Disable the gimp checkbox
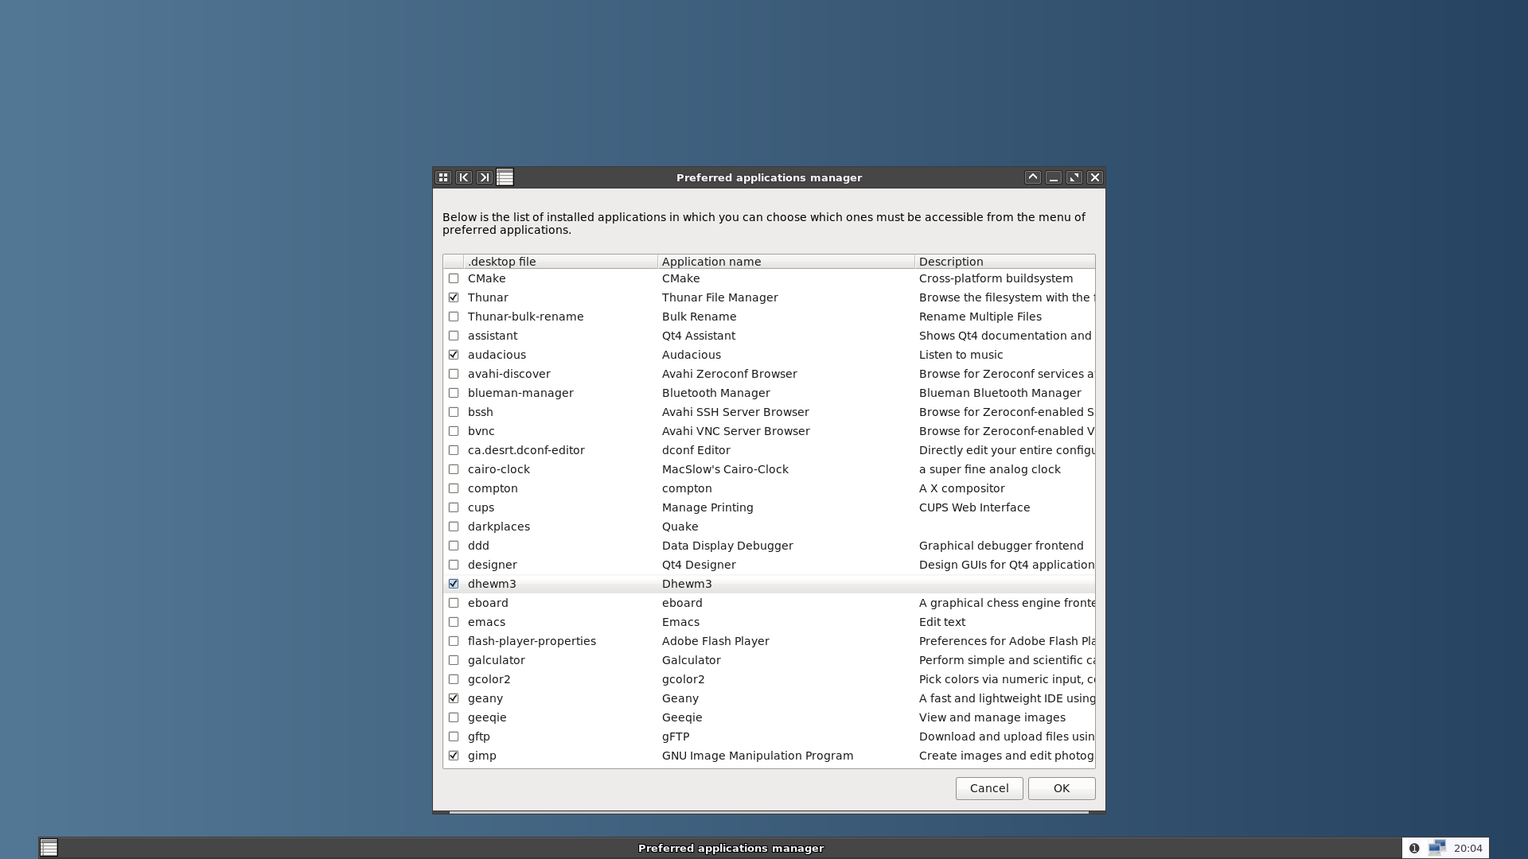 [x=454, y=756]
